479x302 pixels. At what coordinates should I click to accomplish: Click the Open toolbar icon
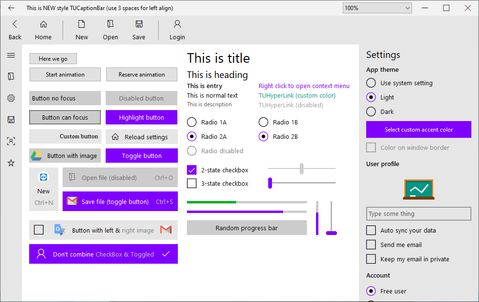[110, 30]
